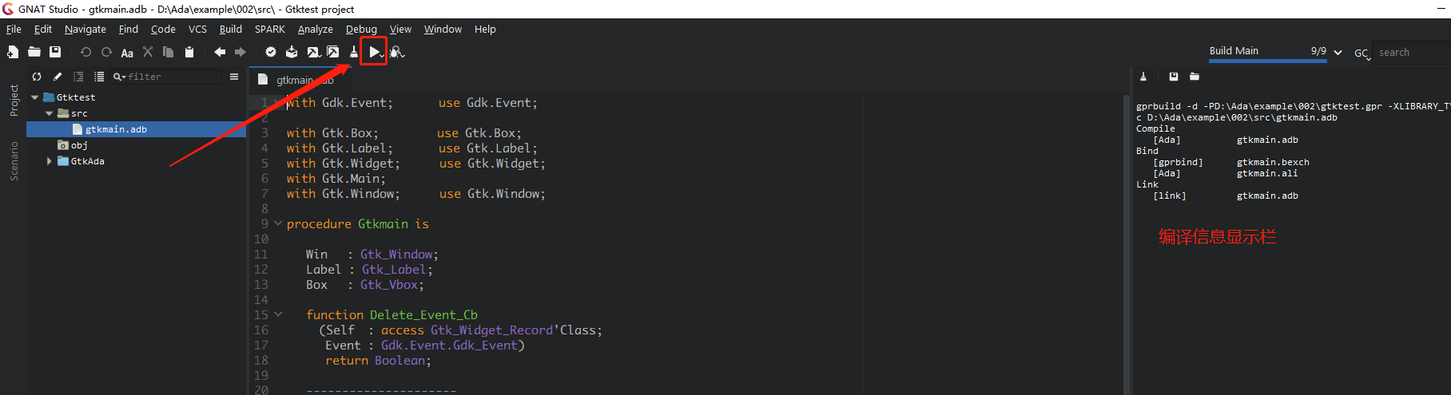1451x395 pixels.
Task: Collapse the Gtktest project node
Action: [35, 97]
